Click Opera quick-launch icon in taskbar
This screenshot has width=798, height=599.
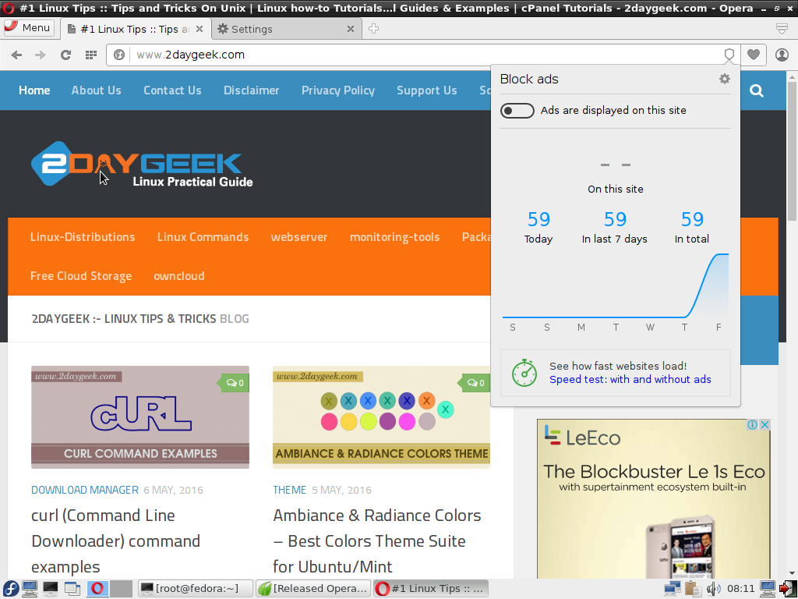[97, 589]
